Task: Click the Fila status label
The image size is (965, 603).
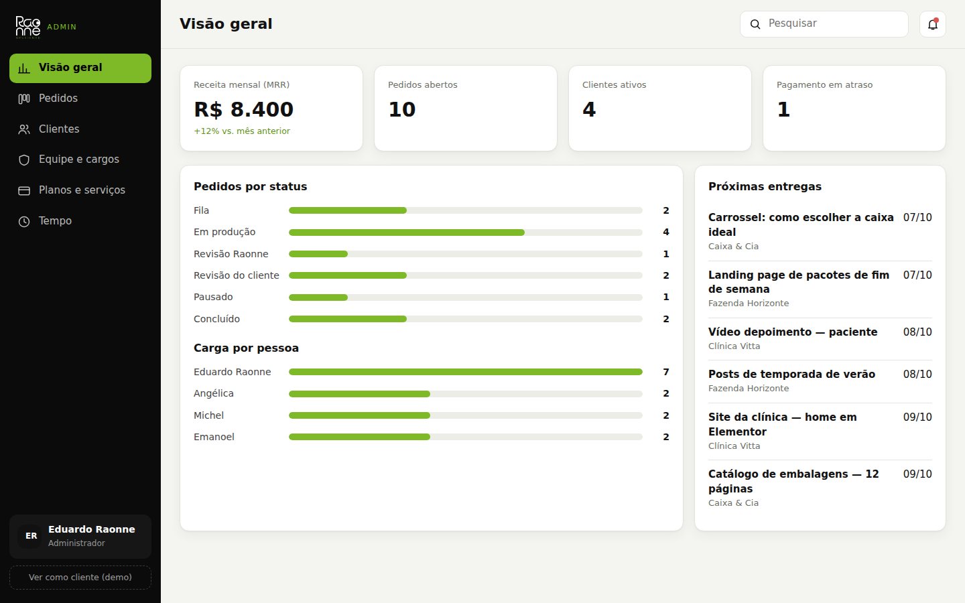Action: point(201,210)
